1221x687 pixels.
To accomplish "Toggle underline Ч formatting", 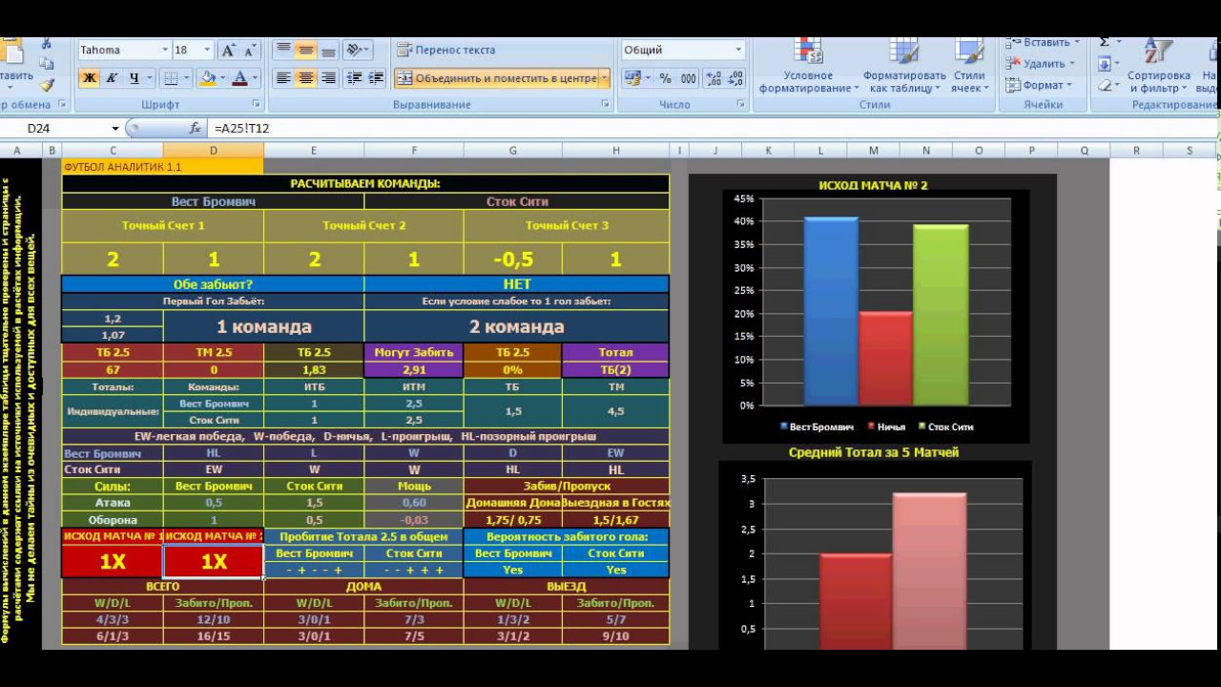I will pos(135,78).
